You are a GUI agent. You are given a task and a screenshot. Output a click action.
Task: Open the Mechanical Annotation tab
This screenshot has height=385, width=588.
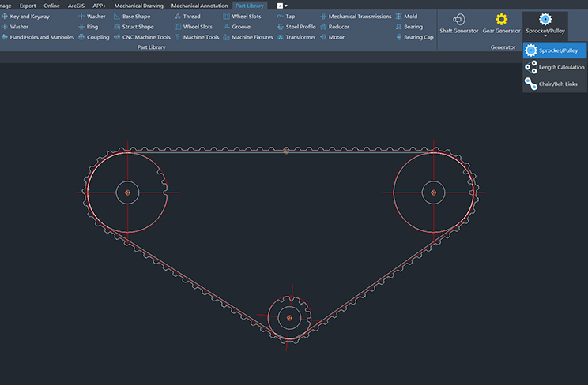(200, 6)
